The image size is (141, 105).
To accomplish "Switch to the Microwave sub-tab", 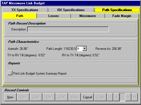I will coord(88,16).
